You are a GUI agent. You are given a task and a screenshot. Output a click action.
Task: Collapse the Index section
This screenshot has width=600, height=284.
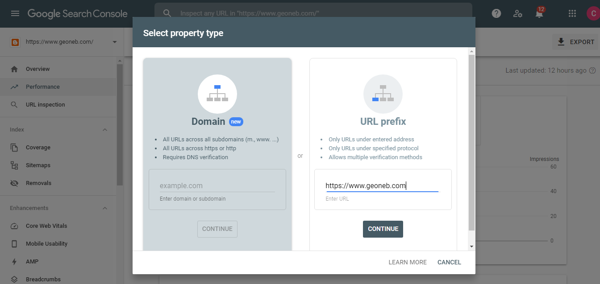pyautogui.click(x=105, y=130)
